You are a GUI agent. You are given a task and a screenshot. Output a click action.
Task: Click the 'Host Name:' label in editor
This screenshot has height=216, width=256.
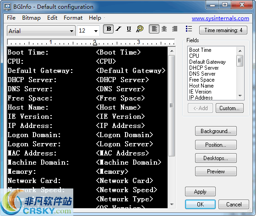(28, 107)
